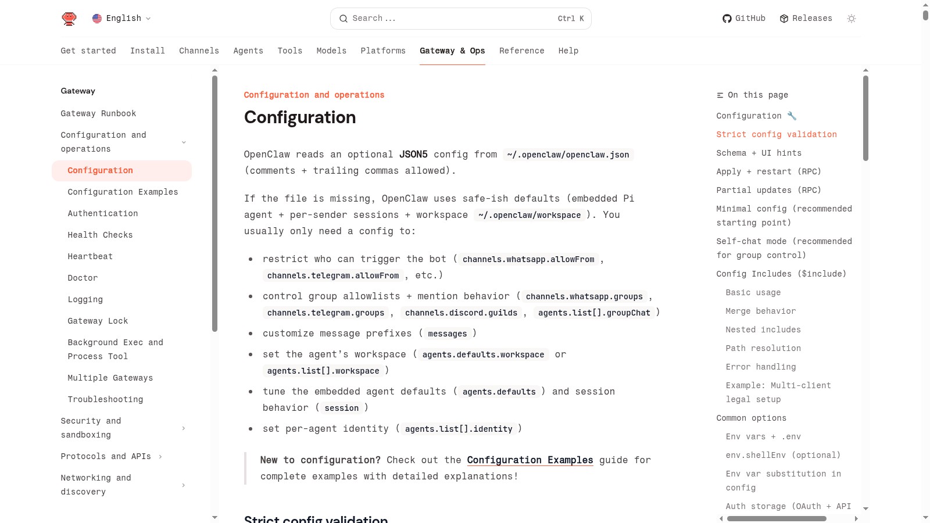Switch to the Channels tab
This screenshot has height=523, width=930.
point(199,51)
